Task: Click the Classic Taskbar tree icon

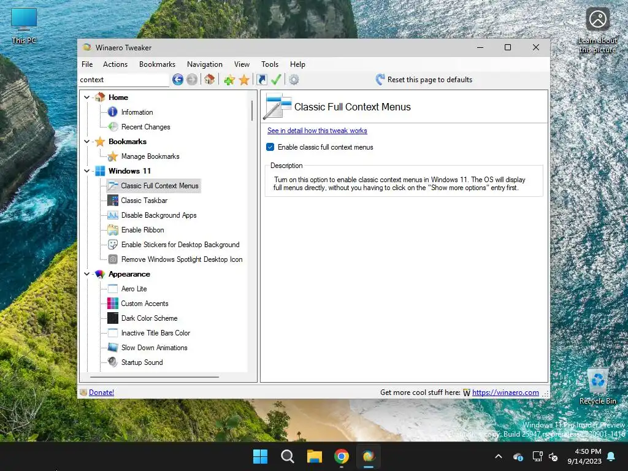Action: (113, 201)
